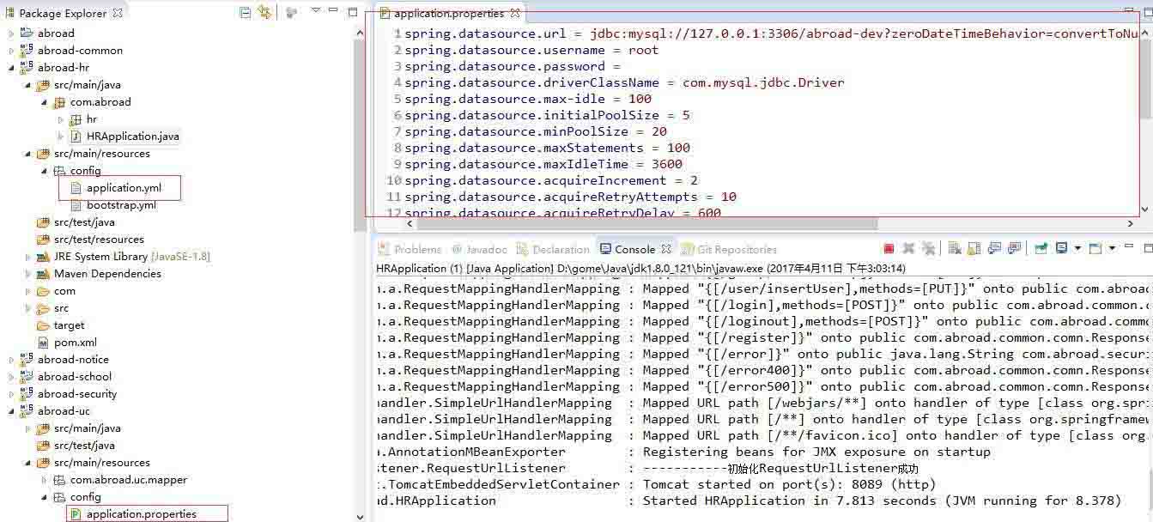Select abroad-school project
Image resolution: width=1153 pixels, height=522 pixels.
(x=75, y=377)
